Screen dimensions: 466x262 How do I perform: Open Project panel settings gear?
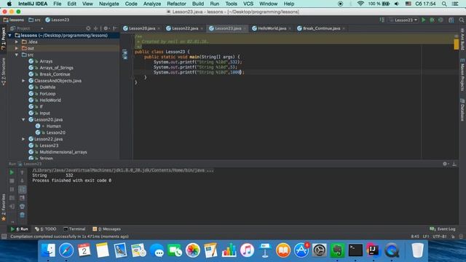(106, 28)
